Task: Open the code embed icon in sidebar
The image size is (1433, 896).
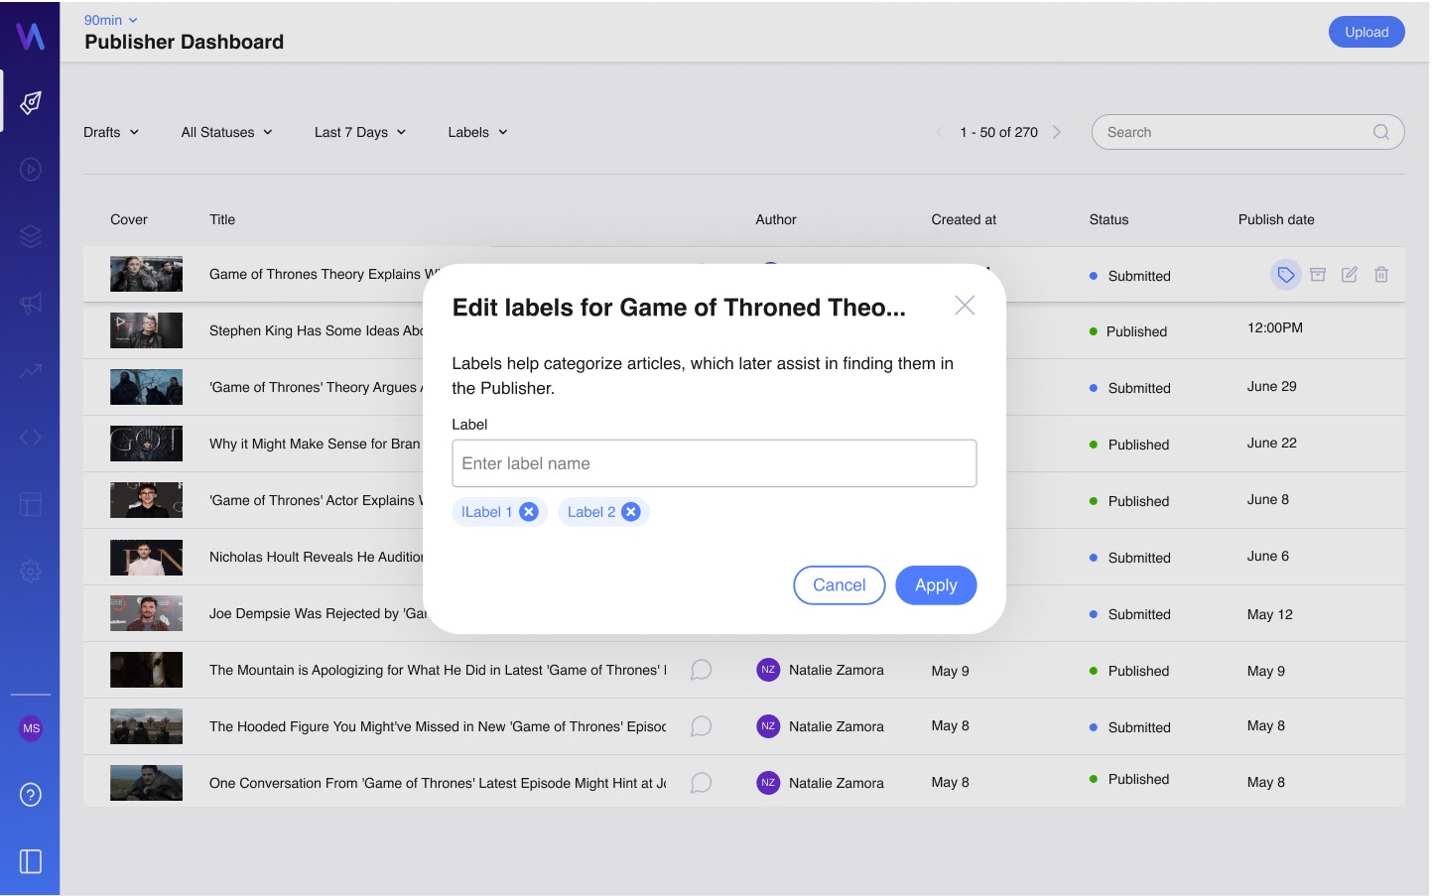Action: 31,438
